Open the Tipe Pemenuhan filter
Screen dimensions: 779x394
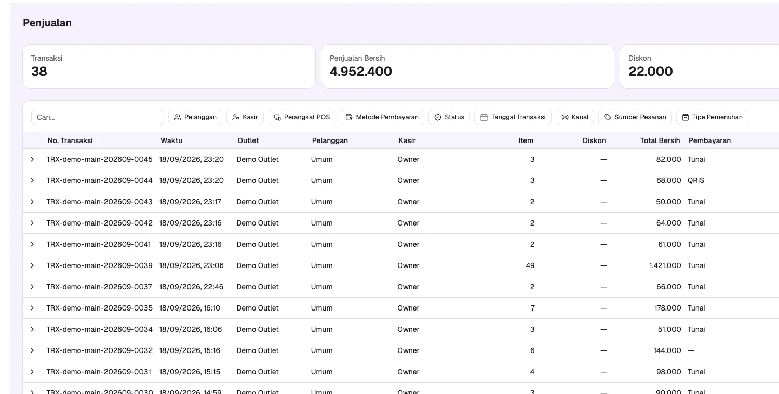712,117
